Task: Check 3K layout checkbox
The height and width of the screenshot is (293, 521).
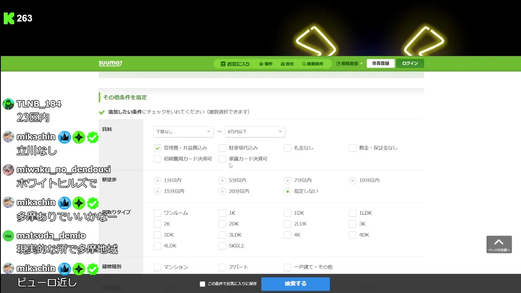Action: point(352,224)
